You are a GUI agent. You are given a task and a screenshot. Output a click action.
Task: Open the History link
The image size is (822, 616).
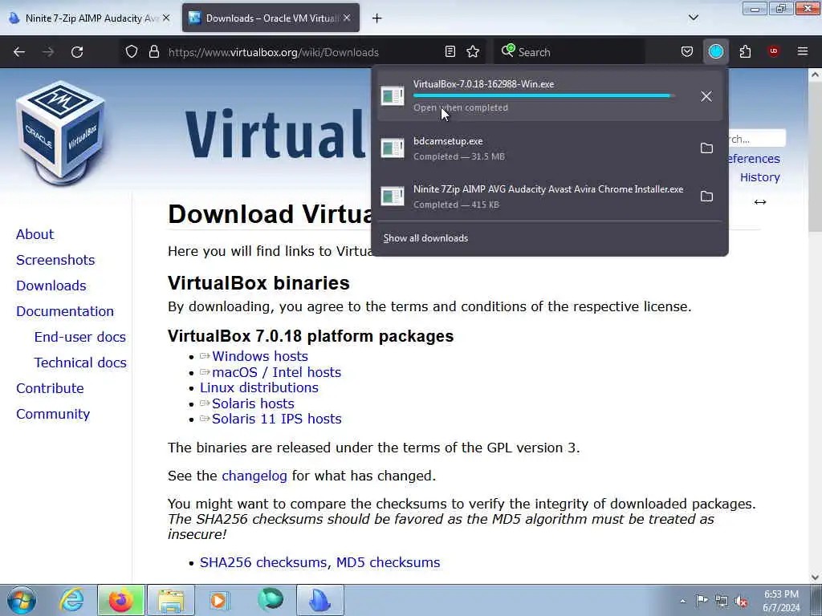coord(759,177)
